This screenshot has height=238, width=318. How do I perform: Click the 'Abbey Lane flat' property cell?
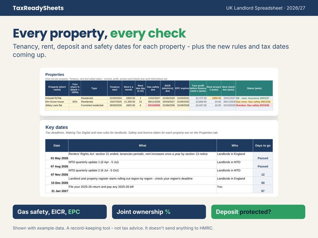[57, 105]
